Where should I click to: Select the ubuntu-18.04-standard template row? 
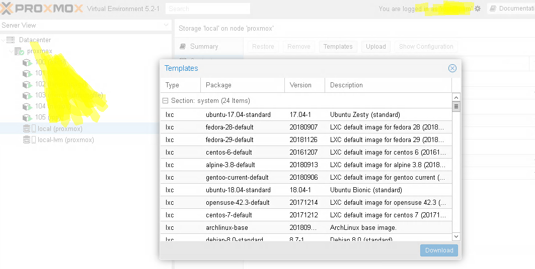coord(306,190)
